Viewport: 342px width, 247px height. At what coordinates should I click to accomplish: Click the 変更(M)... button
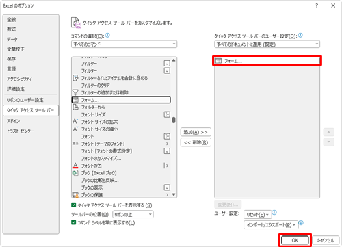click(x=228, y=205)
